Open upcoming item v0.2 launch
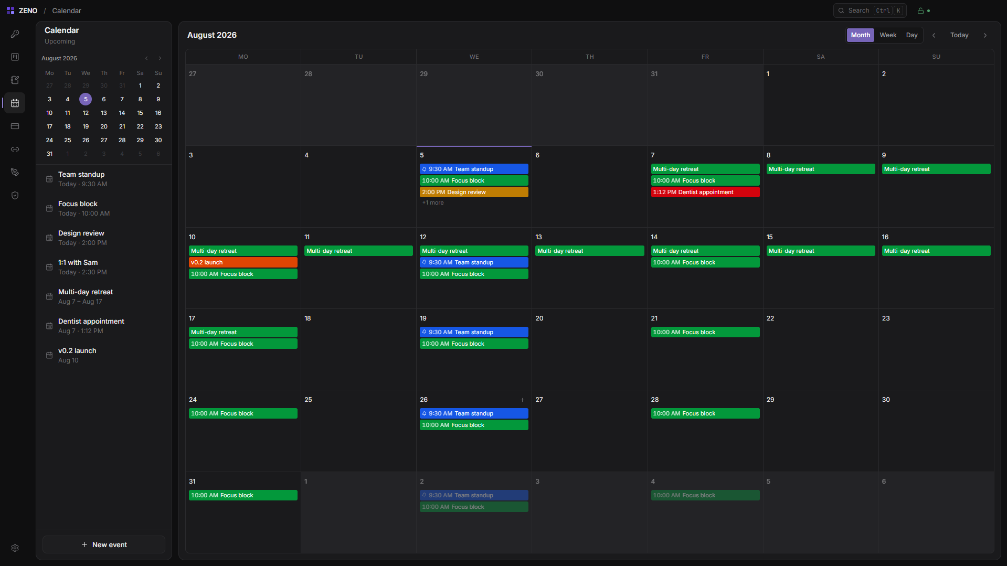 pyautogui.click(x=104, y=355)
